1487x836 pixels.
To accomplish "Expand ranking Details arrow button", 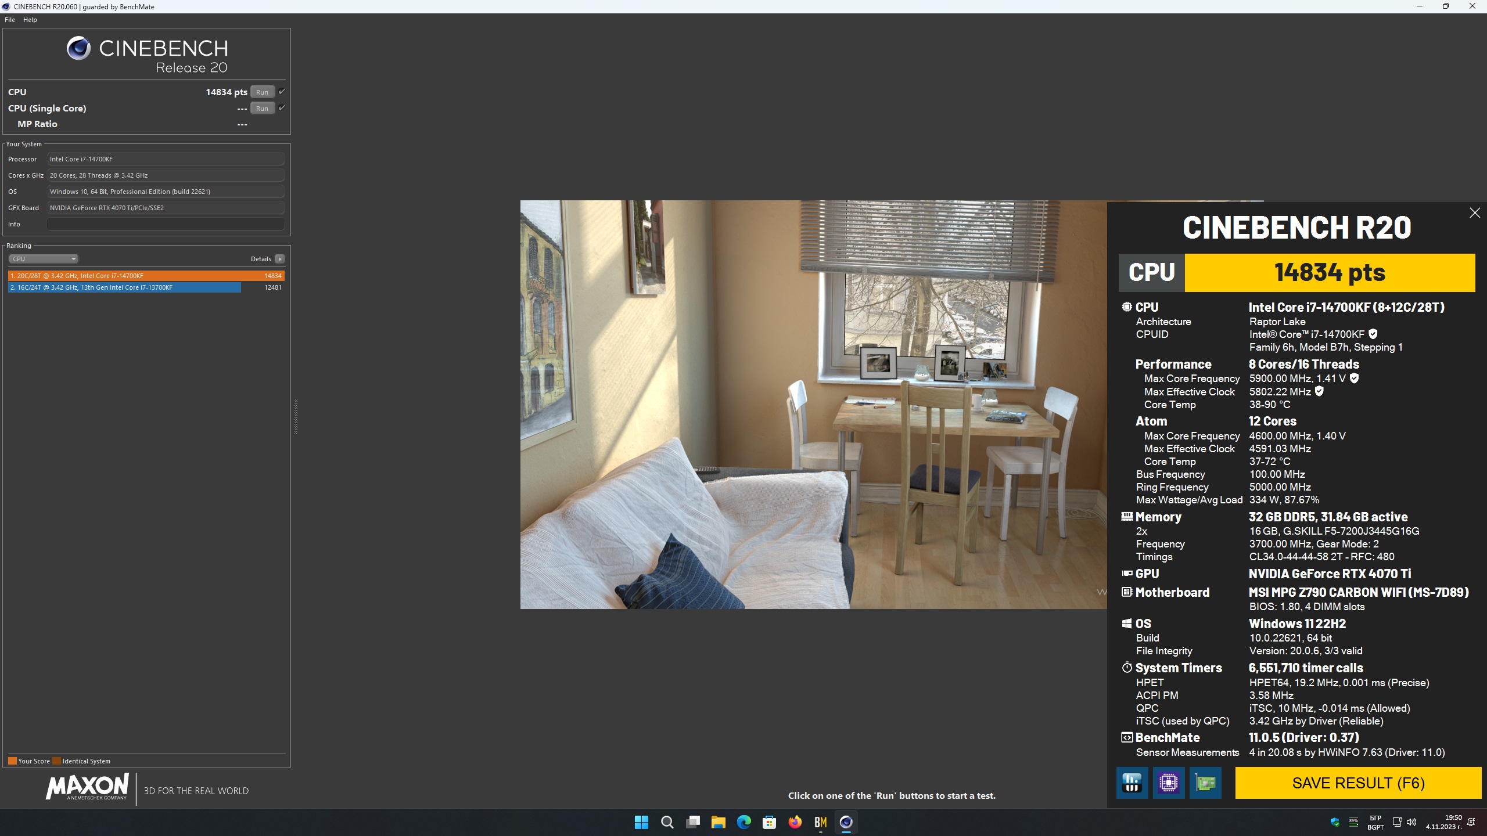I will [280, 259].
